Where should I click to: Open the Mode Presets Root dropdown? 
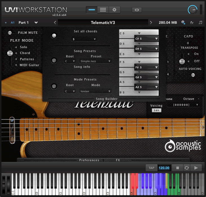(70, 91)
